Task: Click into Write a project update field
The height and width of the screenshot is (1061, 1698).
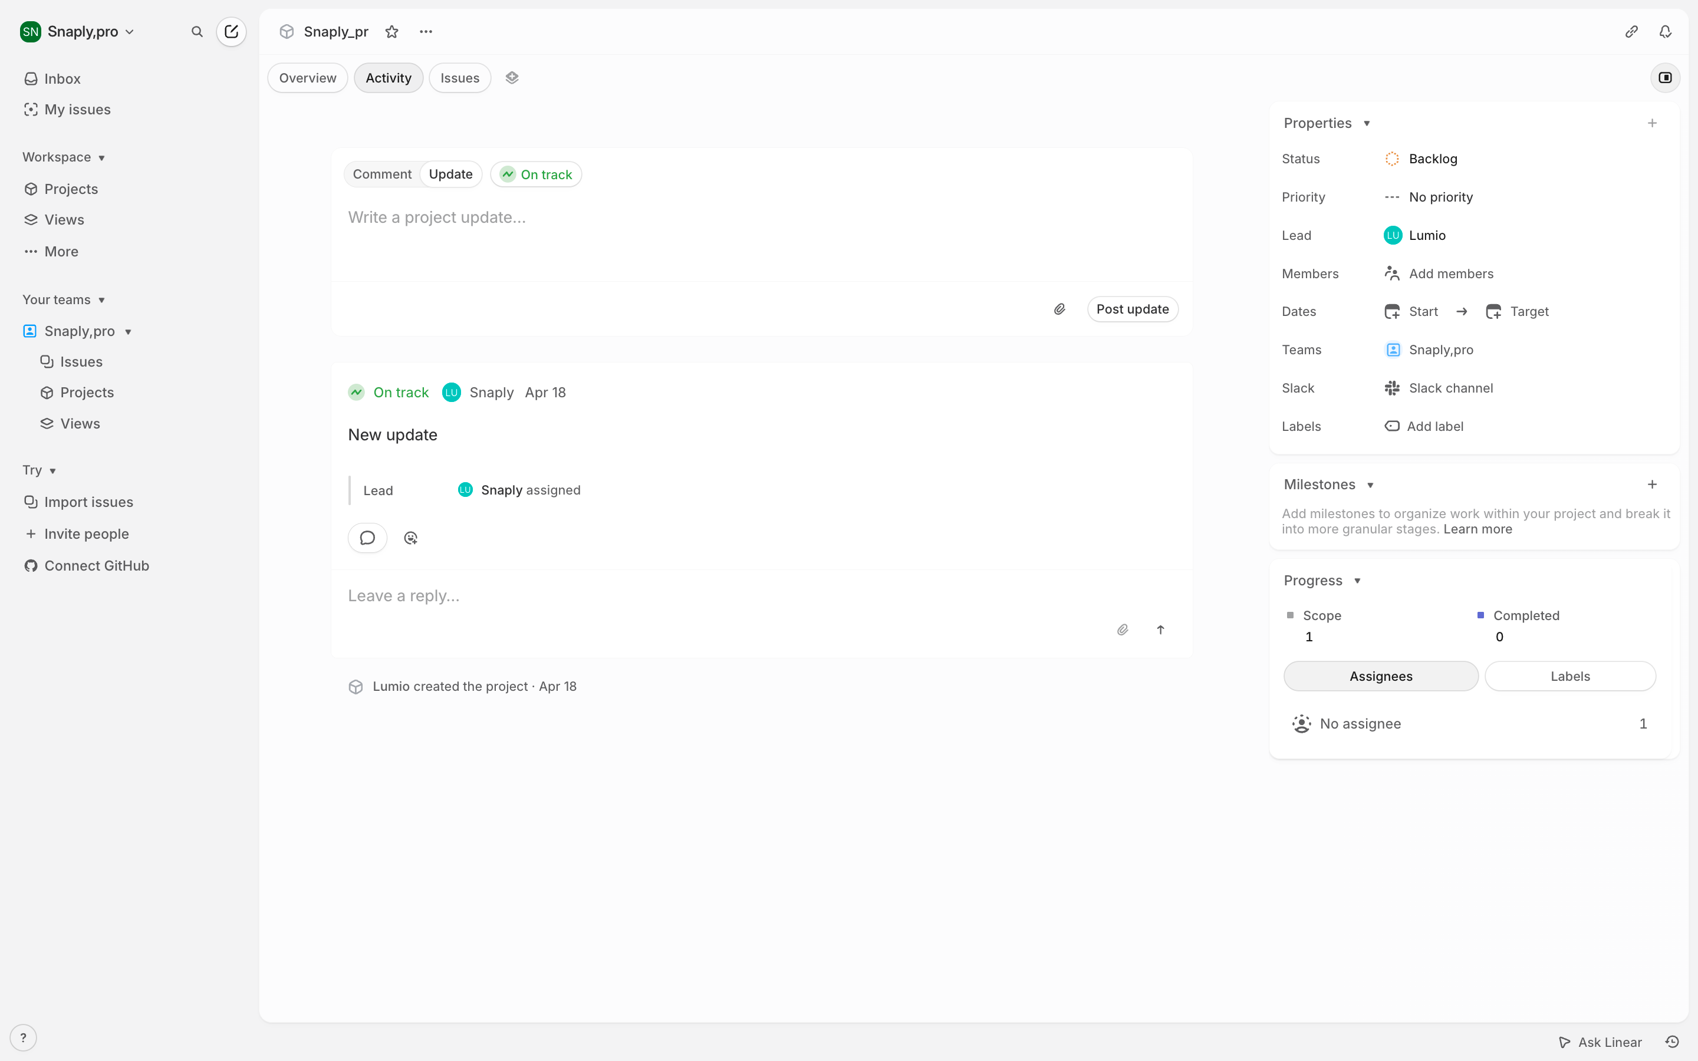Action: 761,218
